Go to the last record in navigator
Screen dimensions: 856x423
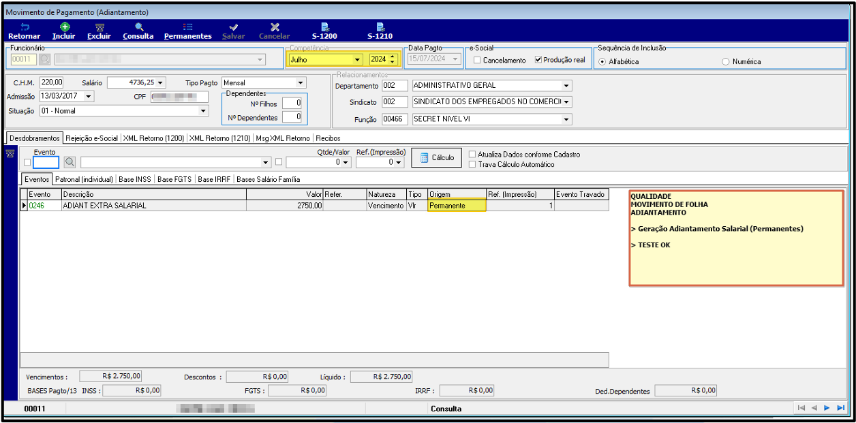tap(840, 407)
